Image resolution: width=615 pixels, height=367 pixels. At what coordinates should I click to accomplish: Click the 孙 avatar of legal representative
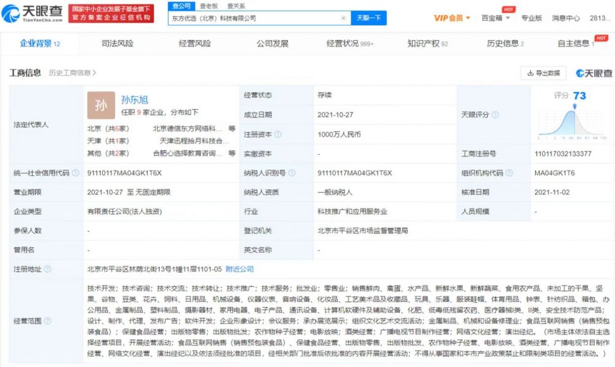[x=101, y=105]
